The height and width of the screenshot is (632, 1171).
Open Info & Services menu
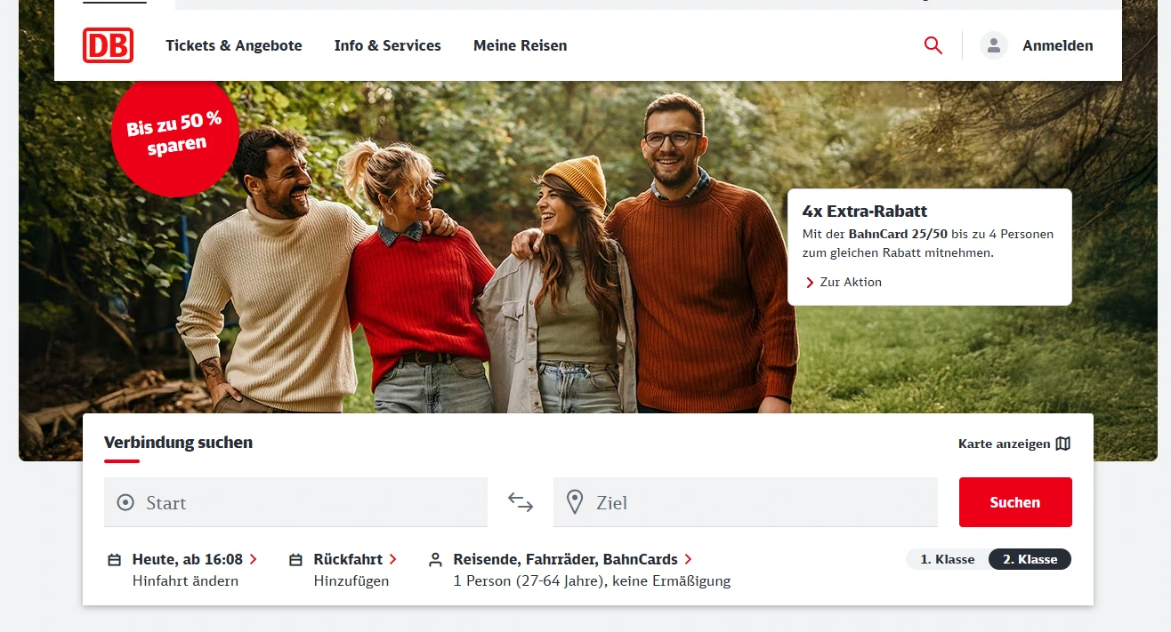[x=387, y=45]
